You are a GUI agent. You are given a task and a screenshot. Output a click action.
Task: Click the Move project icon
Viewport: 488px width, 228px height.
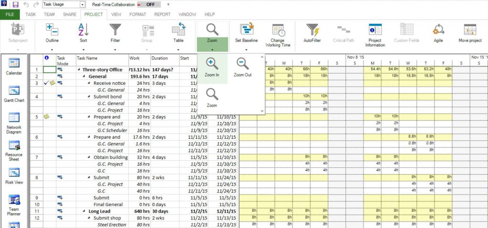(x=470, y=29)
